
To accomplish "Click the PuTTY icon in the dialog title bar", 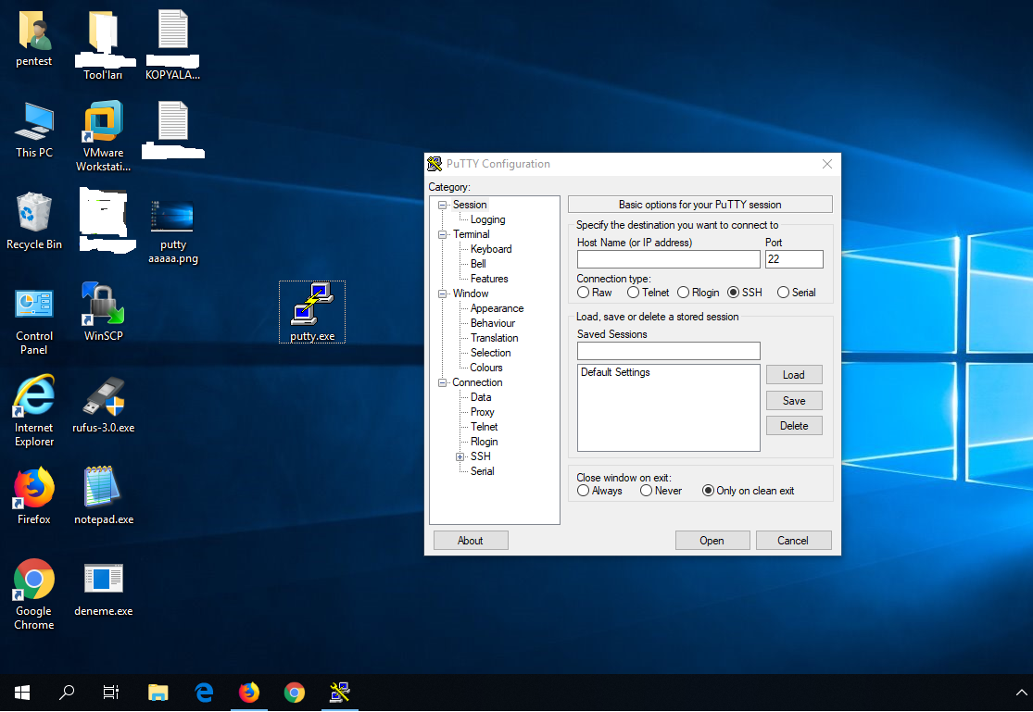I will click(x=435, y=163).
